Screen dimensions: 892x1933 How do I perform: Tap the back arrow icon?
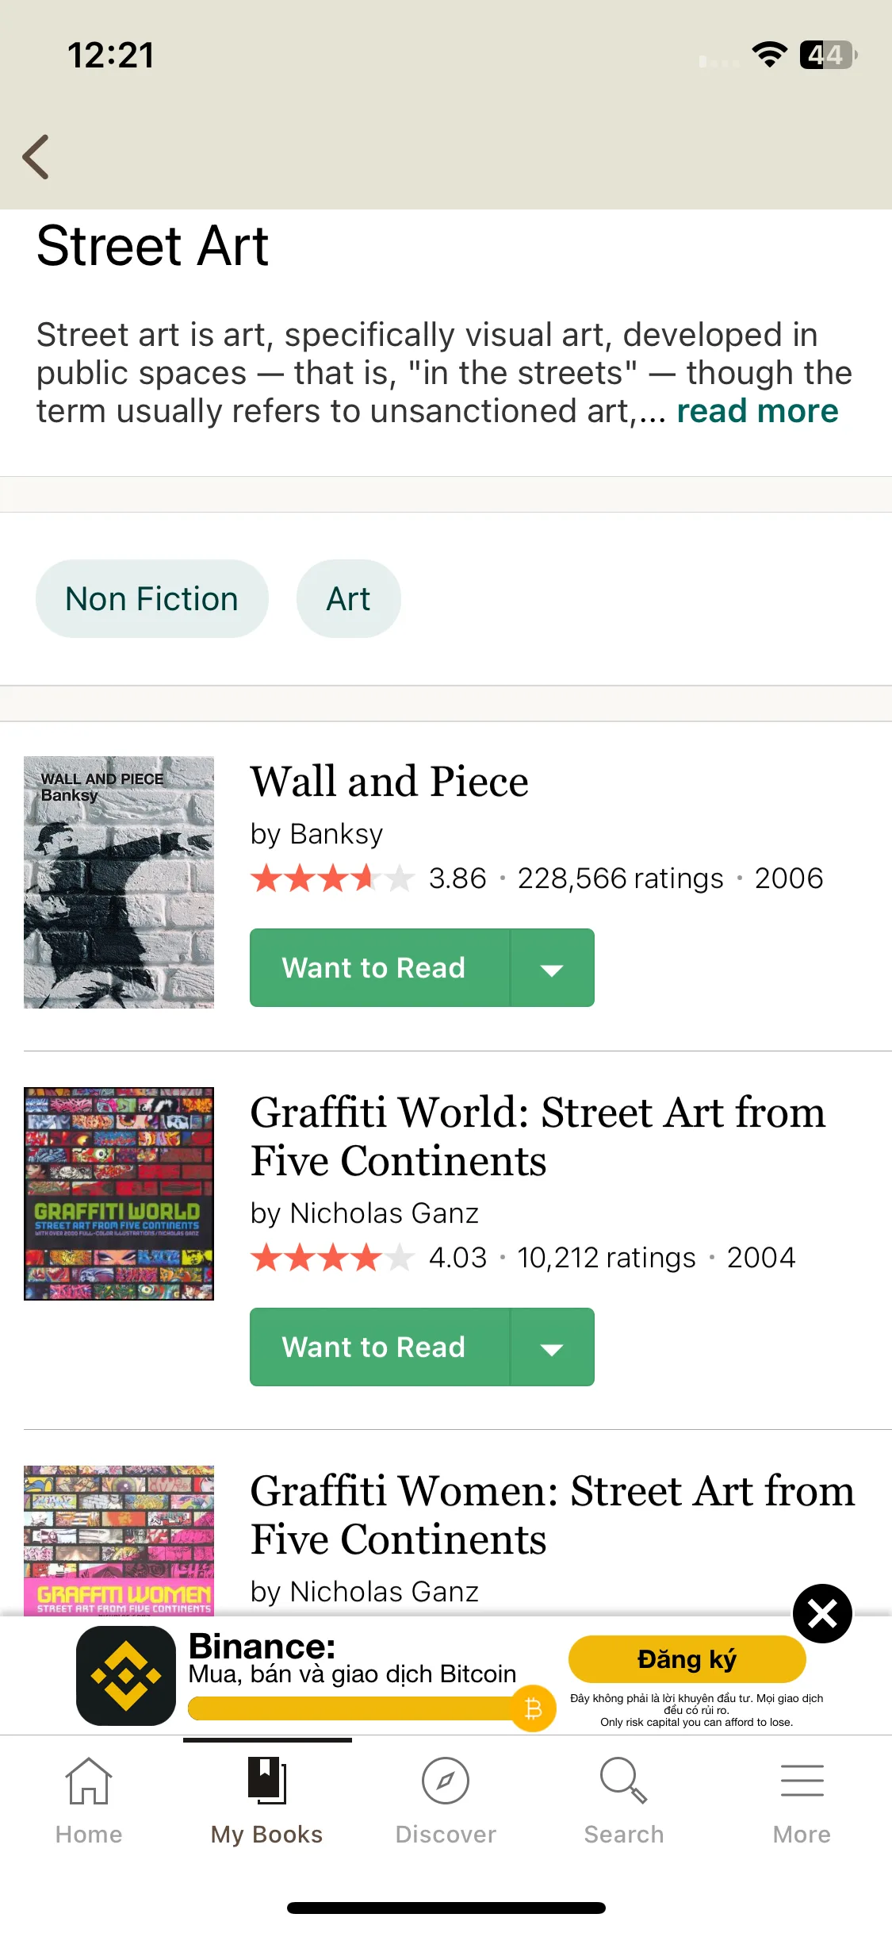(x=36, y=156)
